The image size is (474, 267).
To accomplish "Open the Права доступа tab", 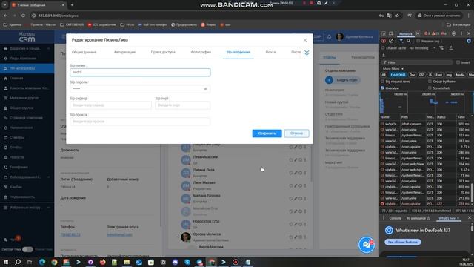I will [163, 52].
